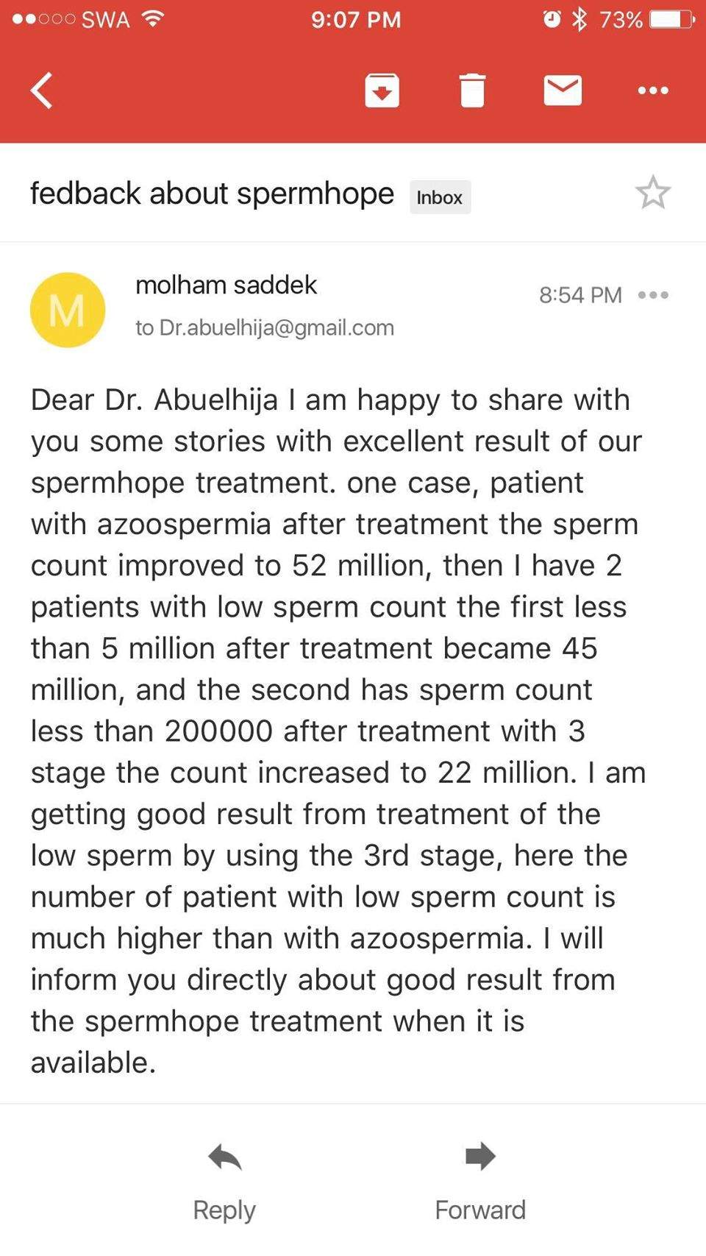
Task: Tap the Forward label
Action: click(x=480, y=1210)
